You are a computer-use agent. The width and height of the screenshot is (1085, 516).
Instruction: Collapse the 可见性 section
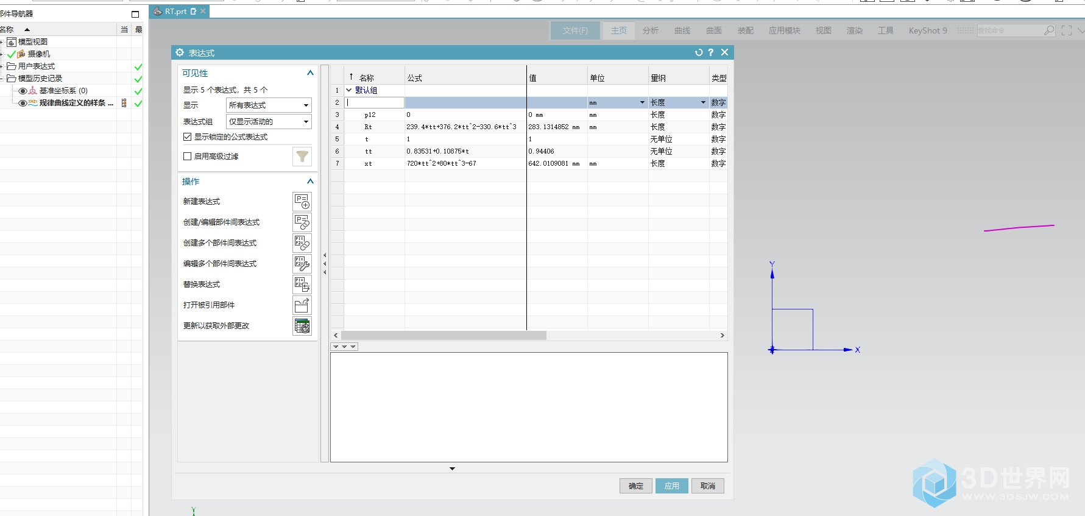[x=310, y=73]
